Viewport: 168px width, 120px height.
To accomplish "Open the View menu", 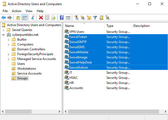I will tap(29, 11).
